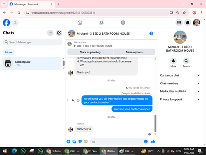Launch Microsoft Edge from taskbar
Viewport: 206px width, 155px height.
(14, 151)
